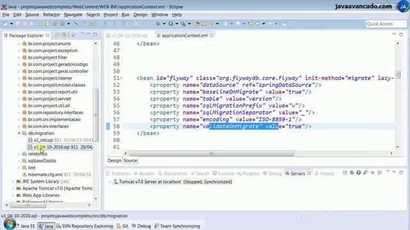Select the Source tab of XML editor

point(130,160)
